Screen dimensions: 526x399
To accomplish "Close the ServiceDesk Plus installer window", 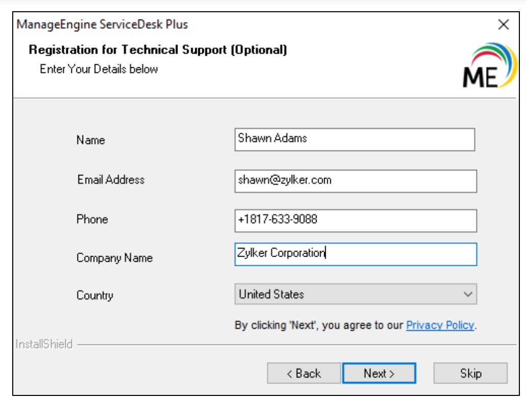I will [x=503, y=24].
